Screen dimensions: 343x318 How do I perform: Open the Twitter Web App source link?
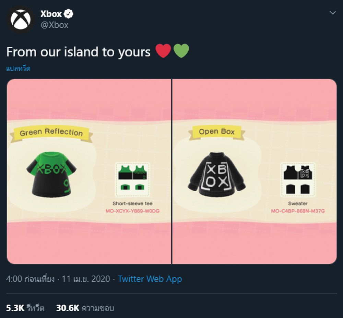150,279
